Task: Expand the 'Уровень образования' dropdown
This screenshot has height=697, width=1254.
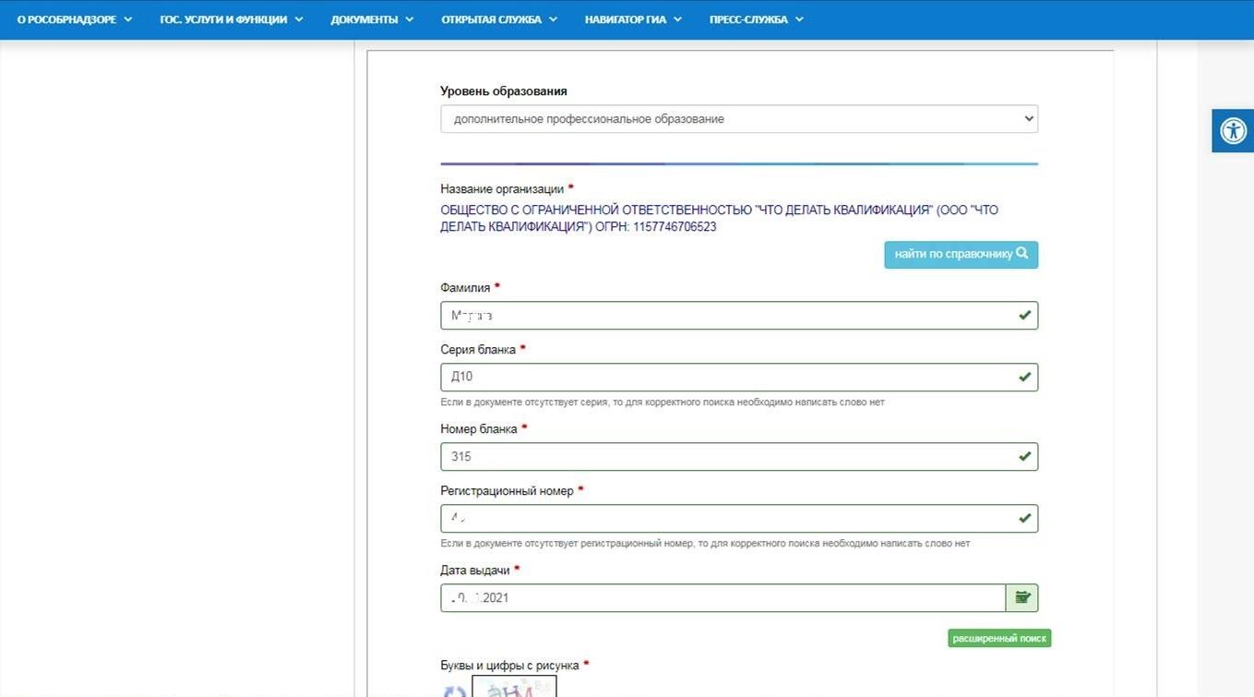Action: pyautogui.click(x=738, y=119)
